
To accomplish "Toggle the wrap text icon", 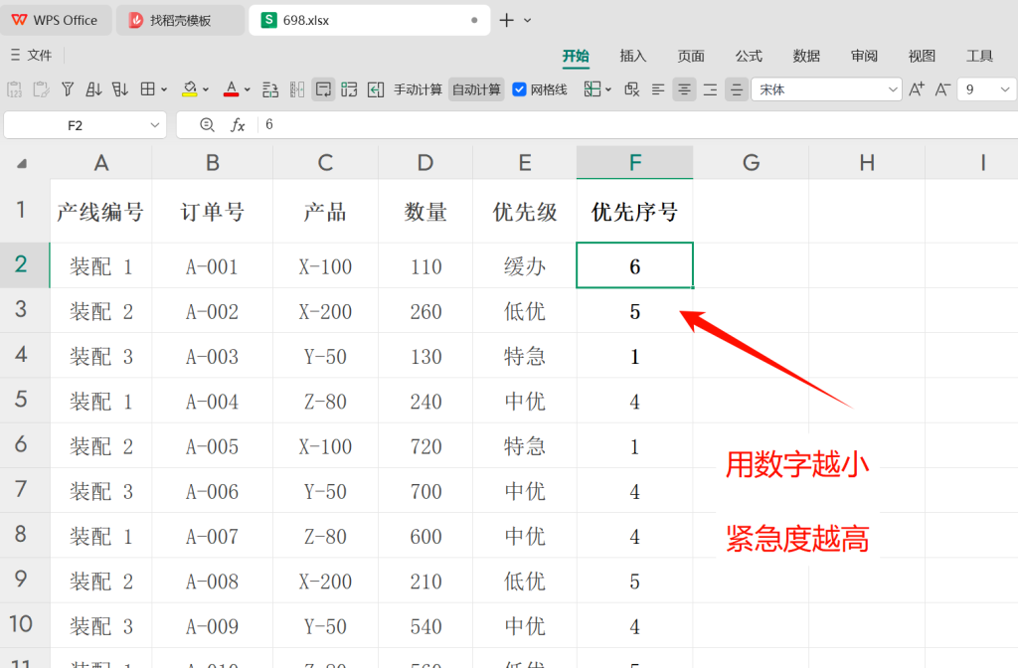I will point(323,89).
